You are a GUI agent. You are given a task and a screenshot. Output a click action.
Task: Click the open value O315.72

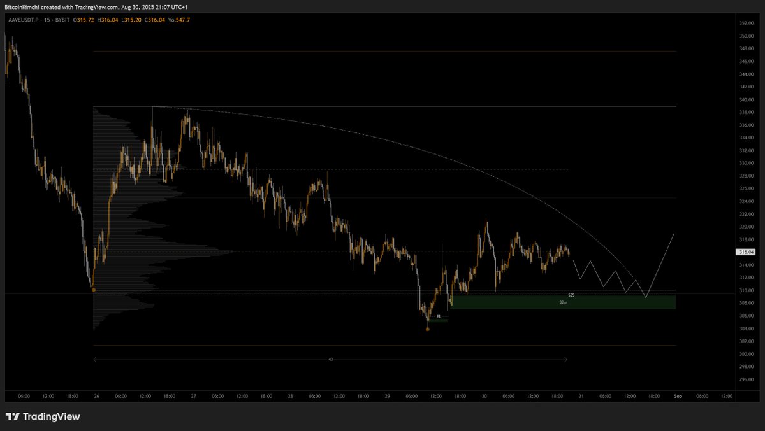point(85,20)
